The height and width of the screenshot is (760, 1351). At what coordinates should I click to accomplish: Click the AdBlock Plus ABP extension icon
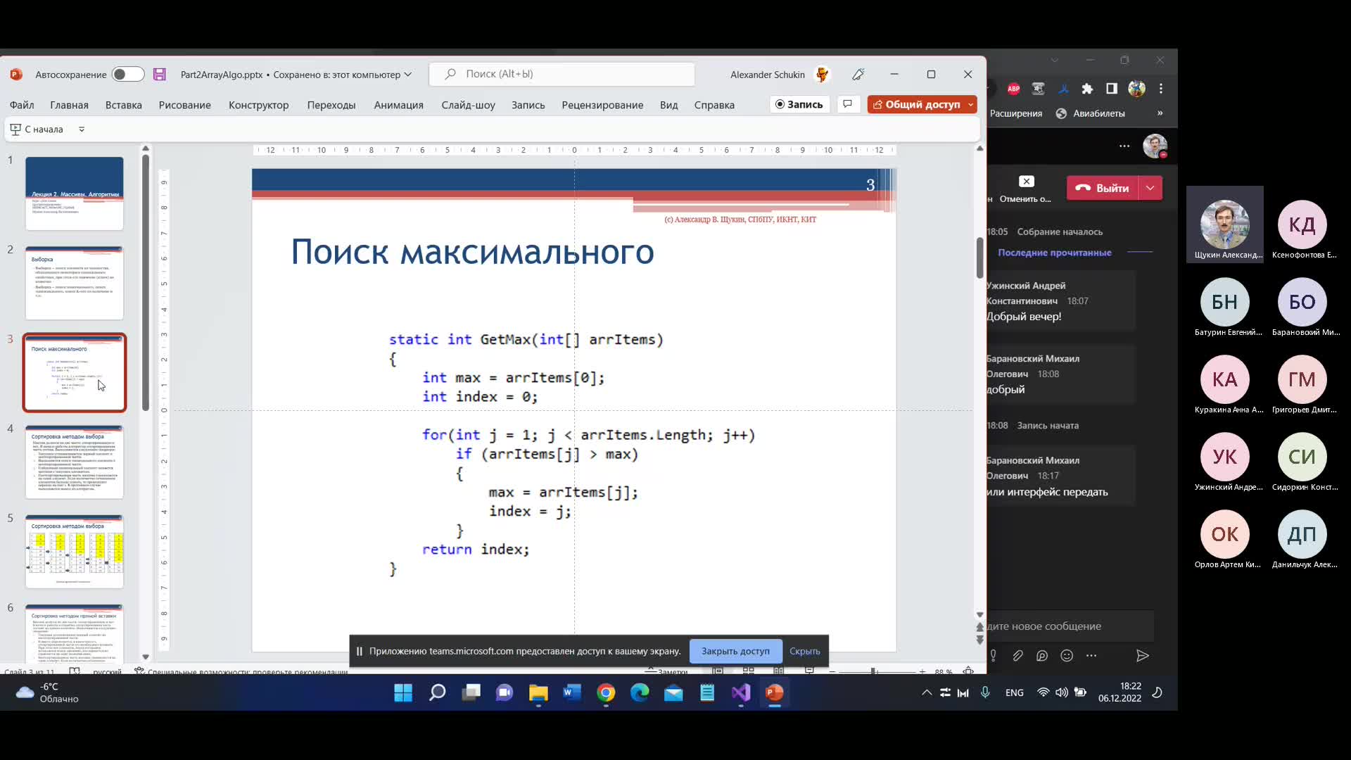[1013, 89]
